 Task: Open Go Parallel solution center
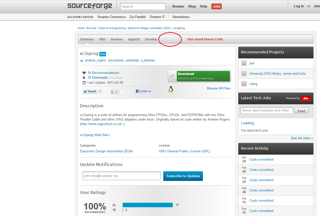click(x=138, y=17)
